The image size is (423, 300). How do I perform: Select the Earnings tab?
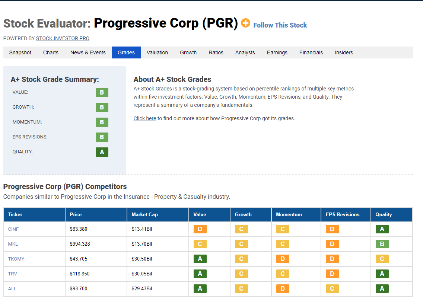pyautogui.click(x=277, y=52)
